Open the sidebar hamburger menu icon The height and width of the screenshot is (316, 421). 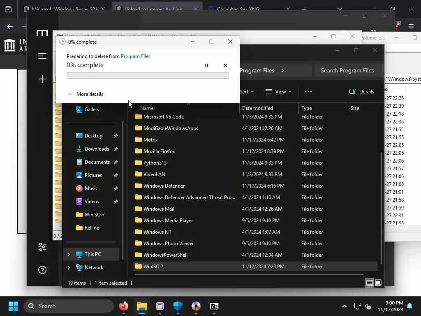click(42, 56)
